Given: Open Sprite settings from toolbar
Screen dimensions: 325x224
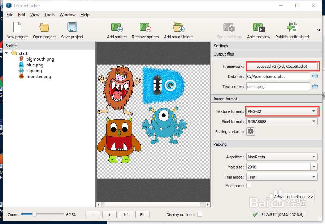Looking at the screenshot, I should [229, 30].
